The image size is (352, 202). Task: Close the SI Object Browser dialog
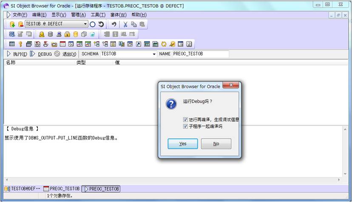[230, 85]
